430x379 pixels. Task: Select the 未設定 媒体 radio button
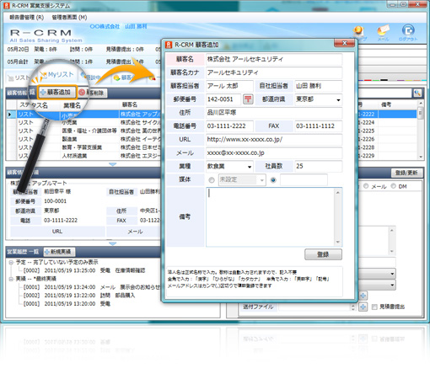pos(212,180)
